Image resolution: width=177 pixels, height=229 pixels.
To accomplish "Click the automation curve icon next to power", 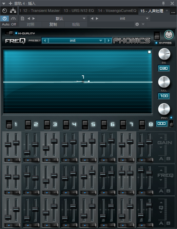I will click(13, 19).
